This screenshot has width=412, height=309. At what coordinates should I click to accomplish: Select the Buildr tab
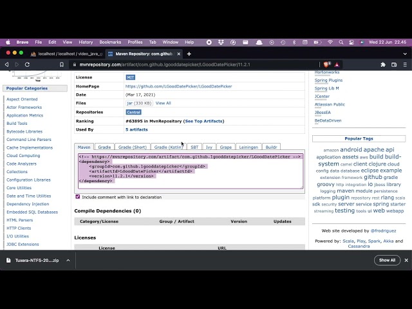271,147
